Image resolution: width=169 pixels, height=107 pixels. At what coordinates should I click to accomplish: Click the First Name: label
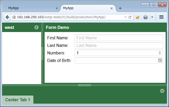click(58, 38)
